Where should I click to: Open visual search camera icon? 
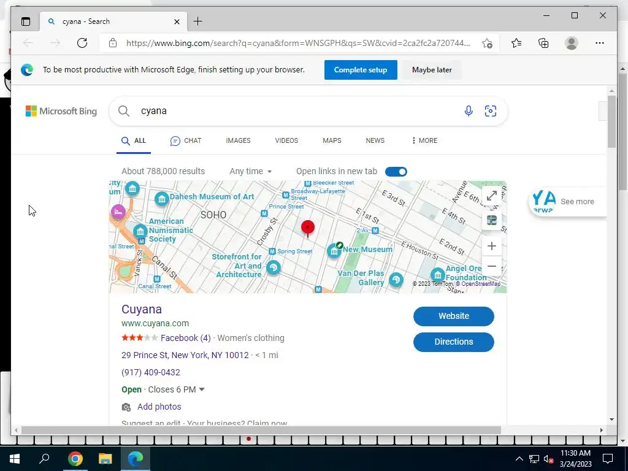point(491,111)
